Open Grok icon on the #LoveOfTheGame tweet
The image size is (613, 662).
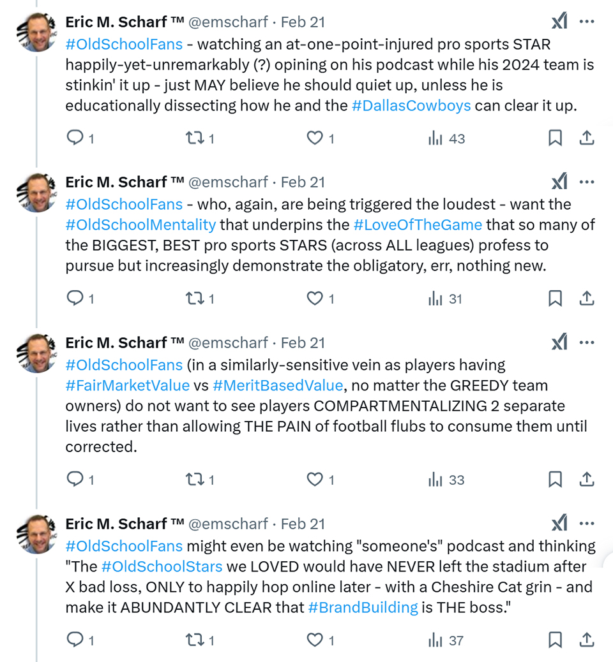coord(559,182)
